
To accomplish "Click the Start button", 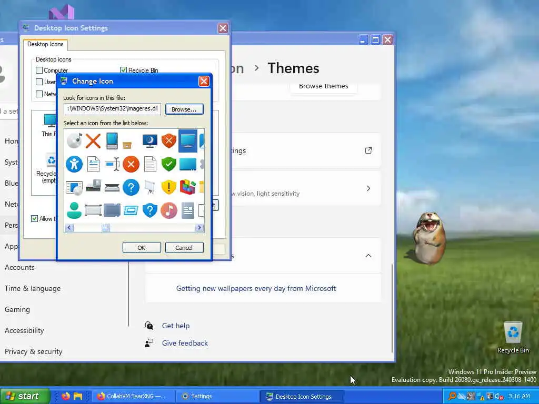I will (x=25, y=396).
